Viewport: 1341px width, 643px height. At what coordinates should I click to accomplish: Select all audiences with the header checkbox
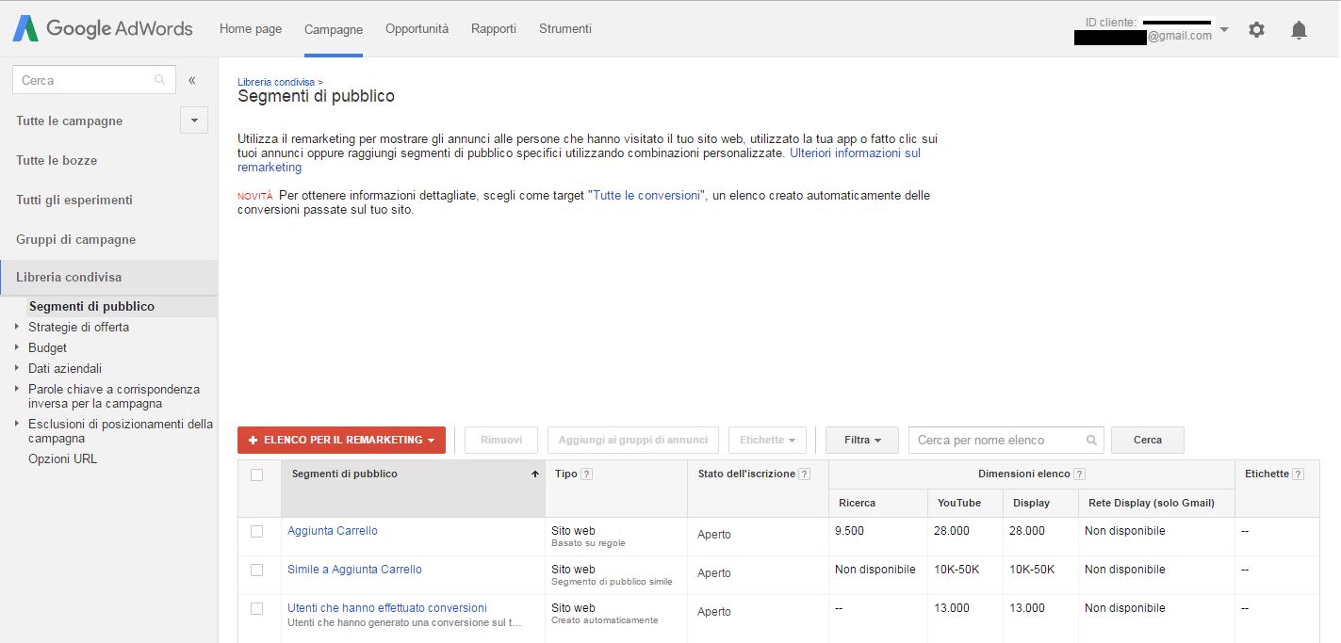click(x=257, y=475)
